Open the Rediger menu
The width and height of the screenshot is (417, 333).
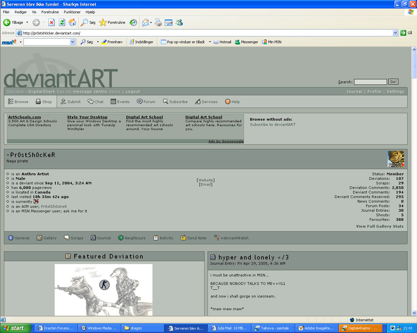pyautogui.click(x=21, y=12)
